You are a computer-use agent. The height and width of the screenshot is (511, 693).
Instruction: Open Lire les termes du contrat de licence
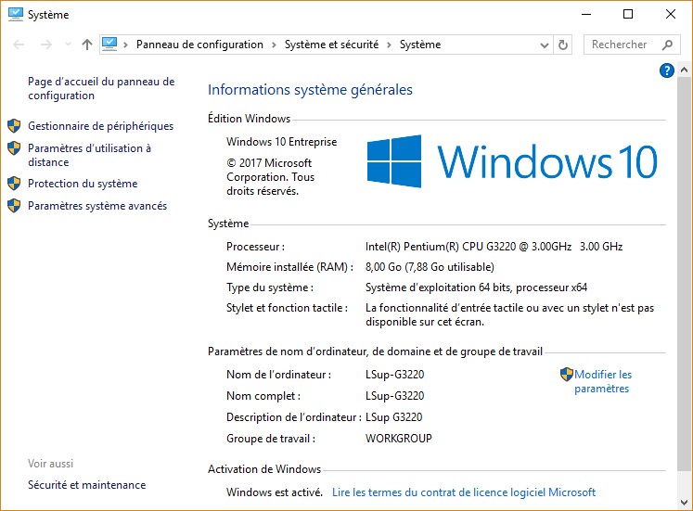tap(463, 492)
